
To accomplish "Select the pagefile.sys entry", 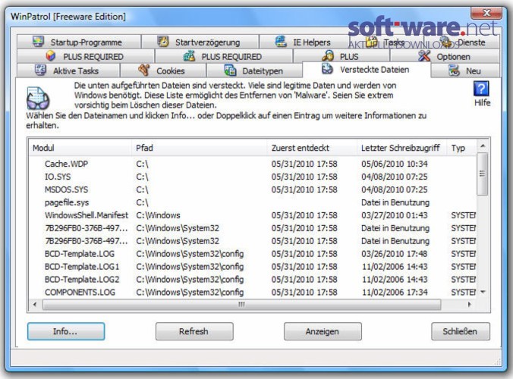I will tap(253, 202).
